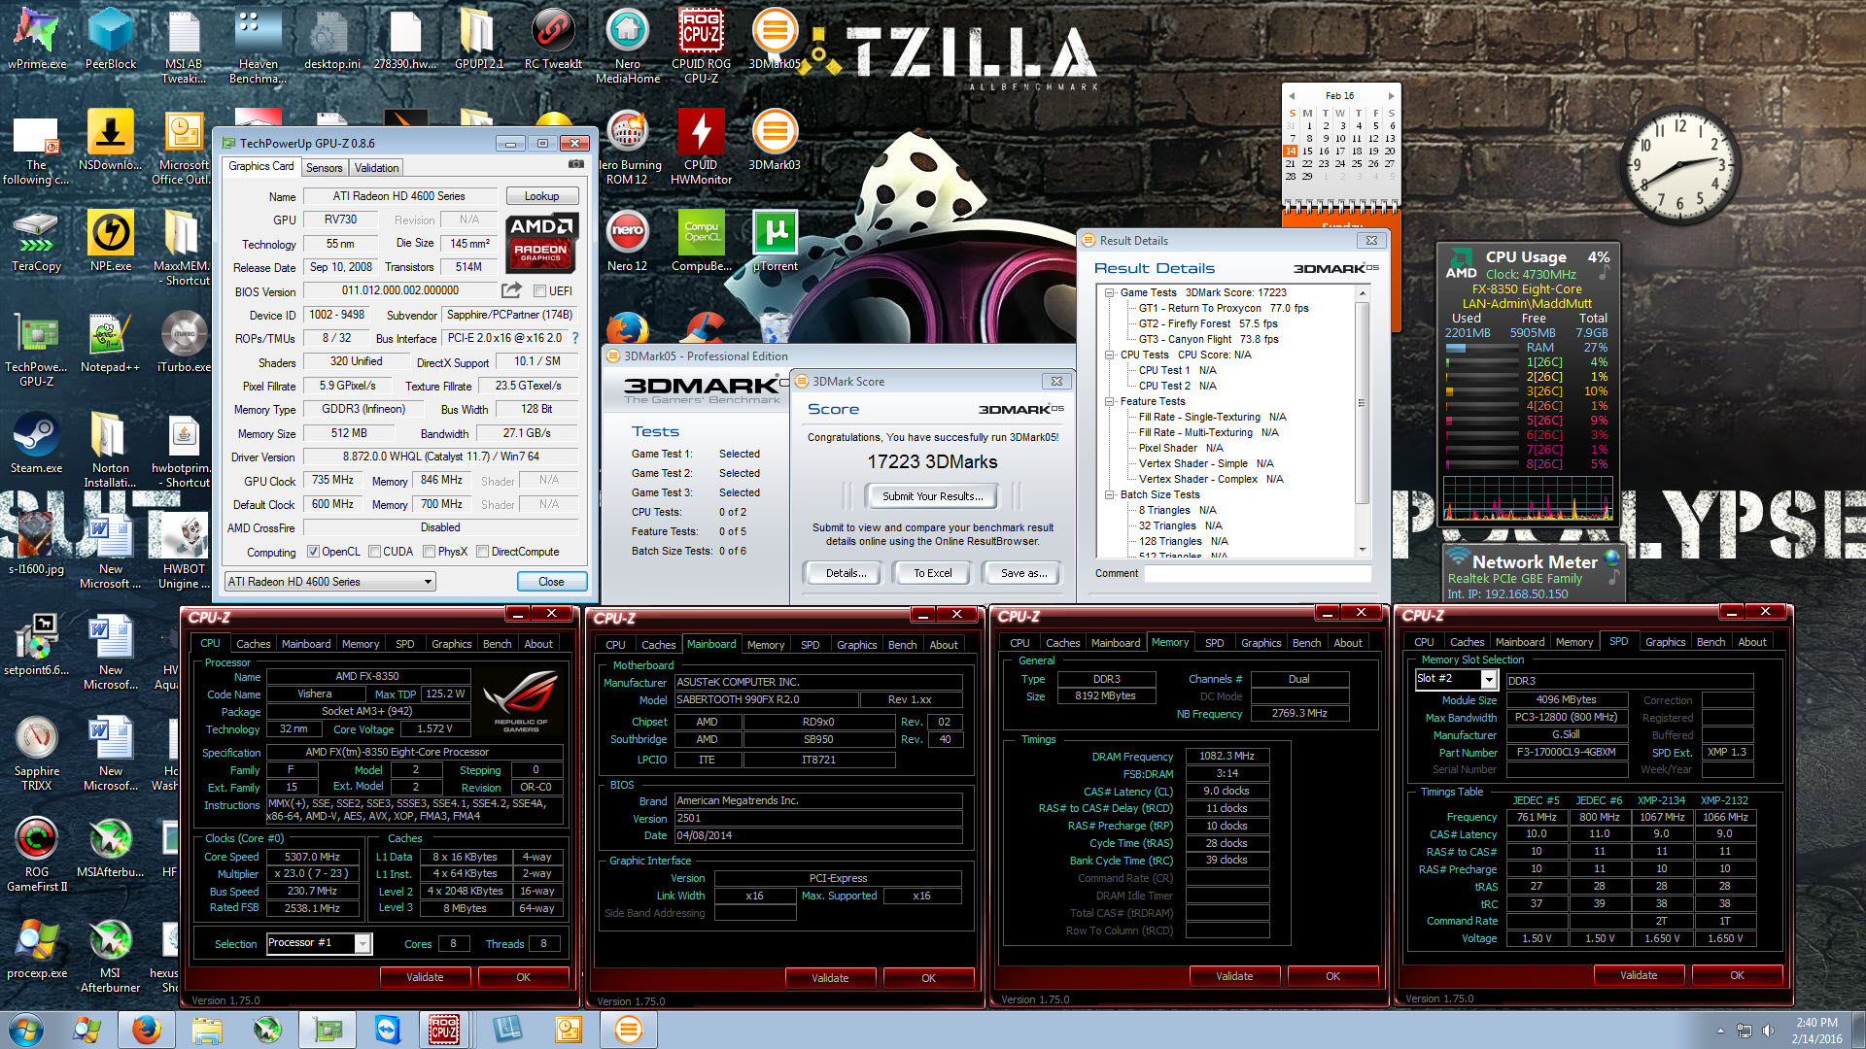
Task: Click GPU-Z screenshot camera icon
Action: click(575, 165)
